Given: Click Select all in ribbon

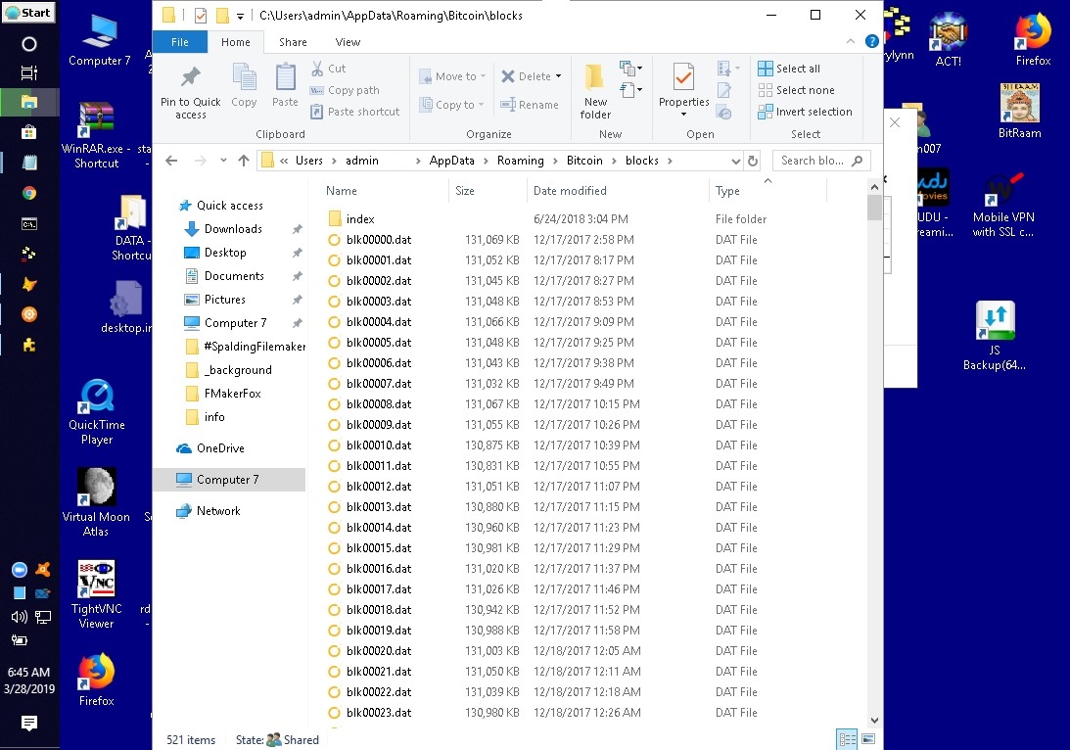Looking at the screenshot, I should [x=789, y=69].
